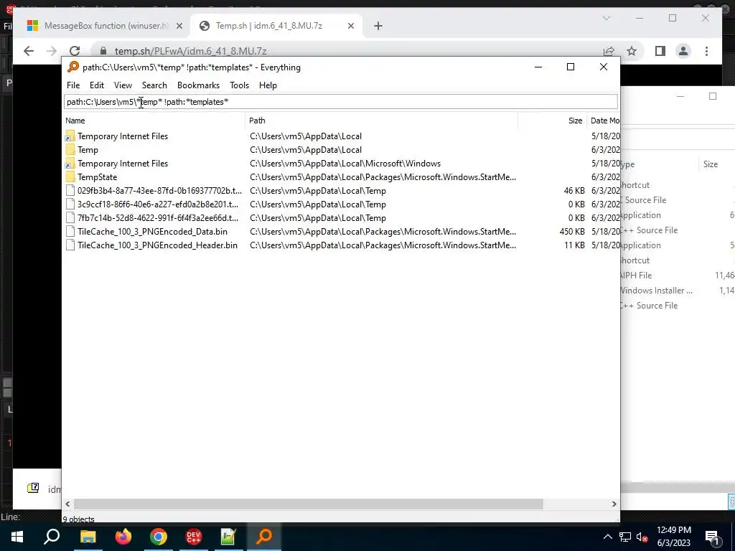Reload the temp.sh page
This screenshot has height=551, width=735.
coord(75,51)
